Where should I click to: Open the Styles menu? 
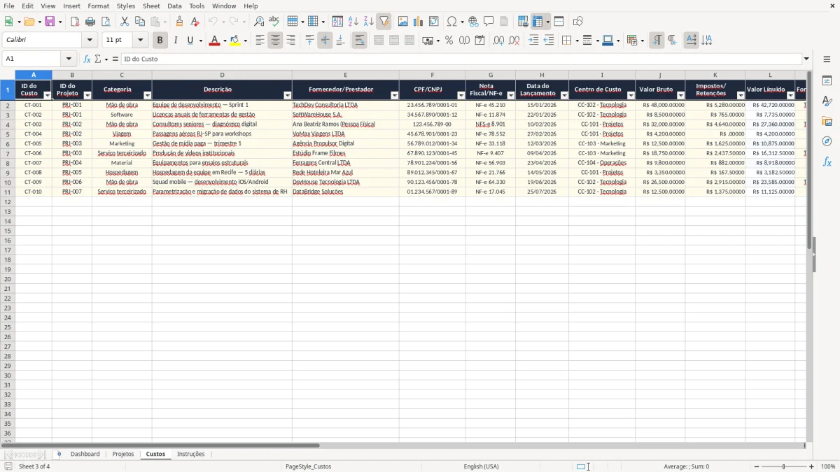tap(126, 6)
